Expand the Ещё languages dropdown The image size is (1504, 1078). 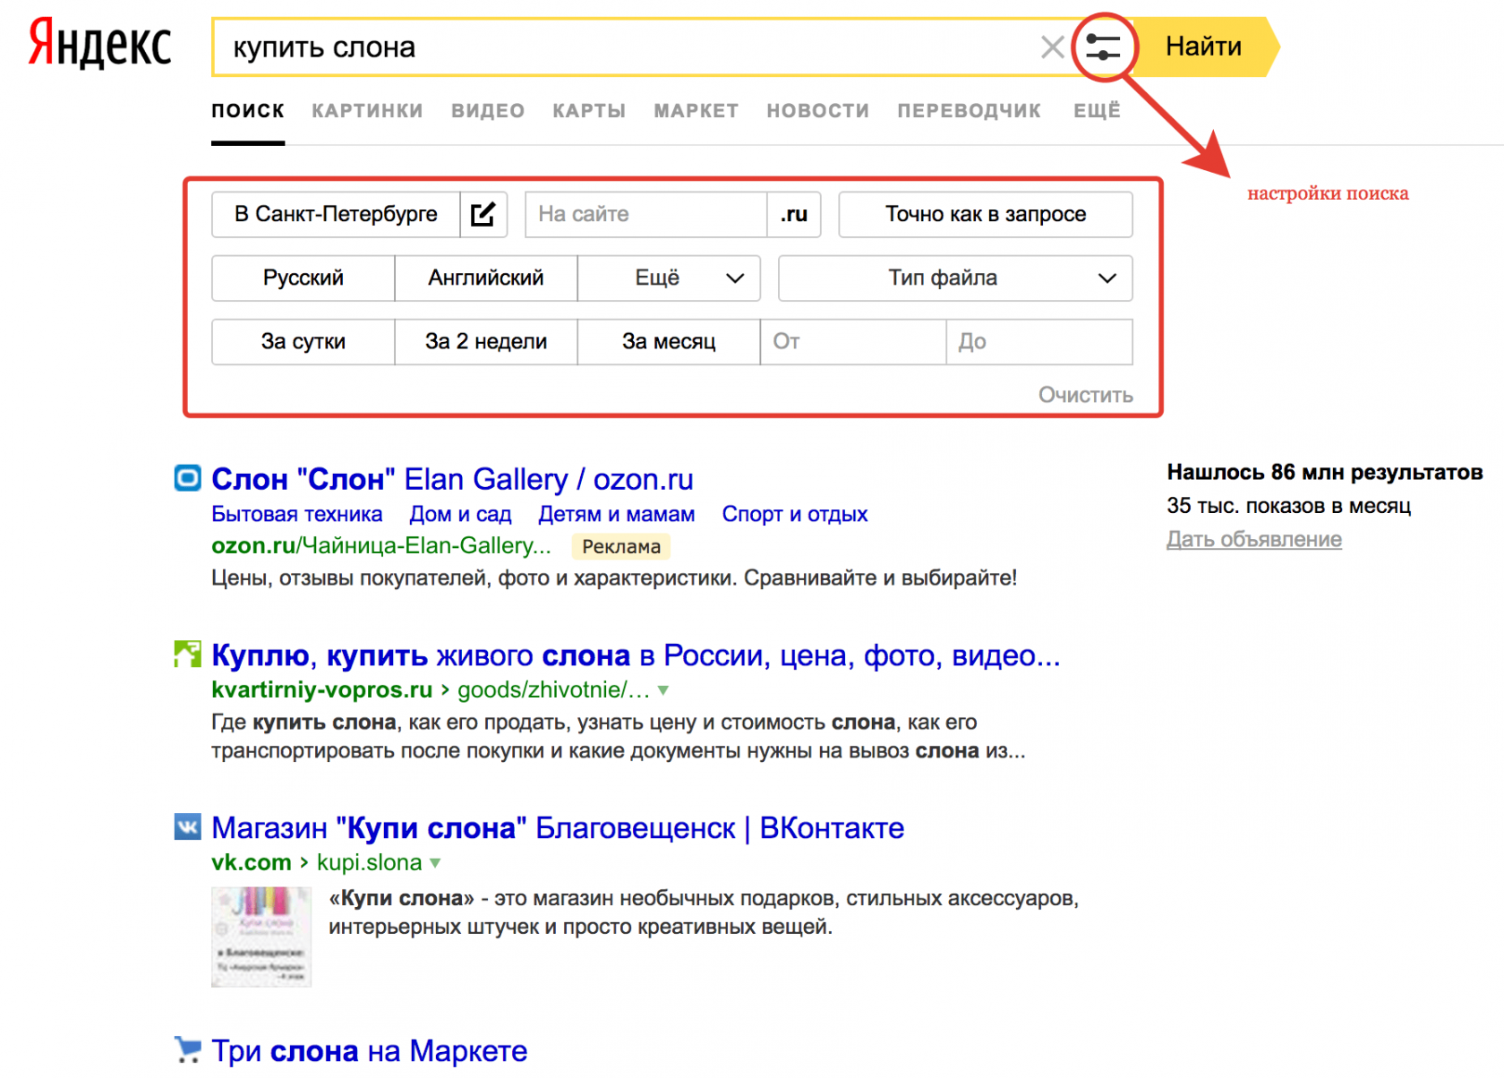pos(669,278)
